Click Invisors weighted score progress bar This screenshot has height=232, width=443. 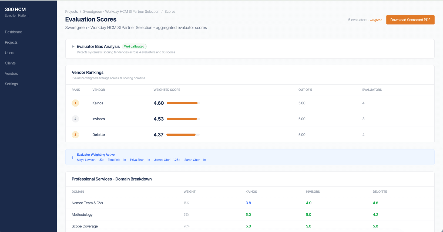(x=183, y=119)
